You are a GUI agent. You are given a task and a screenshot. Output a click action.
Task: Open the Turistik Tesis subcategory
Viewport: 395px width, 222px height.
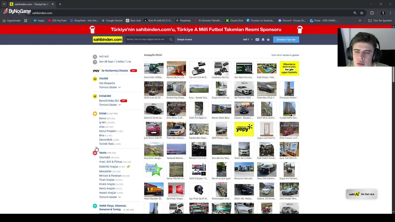(106, 144)
